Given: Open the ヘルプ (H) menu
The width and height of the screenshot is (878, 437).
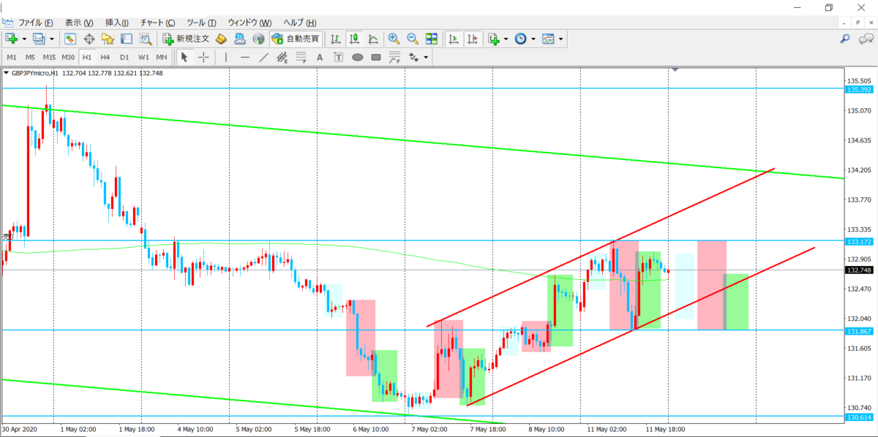Looking at the screenshot, I should (299, 23).
